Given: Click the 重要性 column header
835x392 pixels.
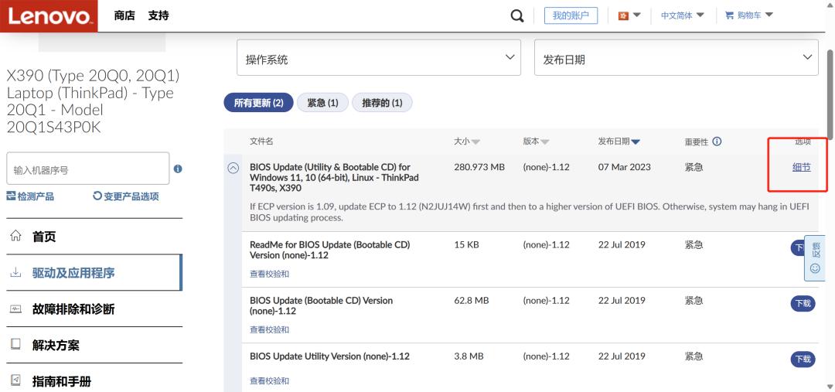Looking at the screenshot, I should pyautogui.click(x=697, y=141).
